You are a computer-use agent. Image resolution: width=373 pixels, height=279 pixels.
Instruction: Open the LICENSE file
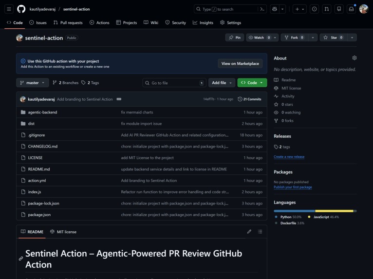pyautogui.click(x=35, y=158)
